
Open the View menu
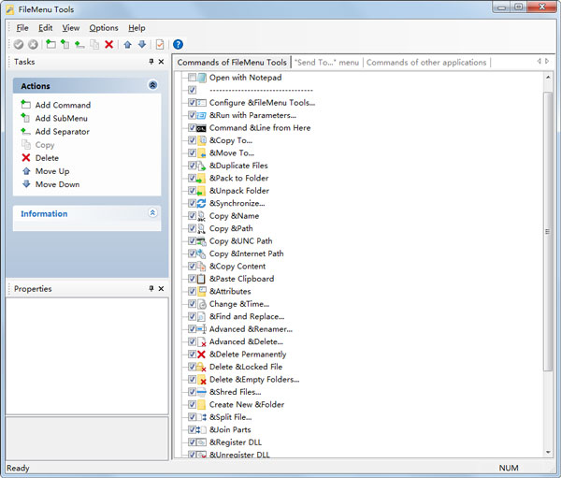71,28
